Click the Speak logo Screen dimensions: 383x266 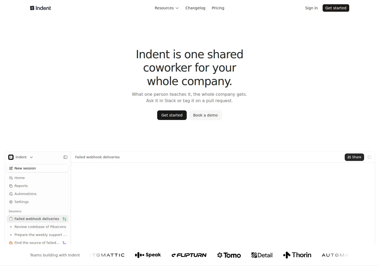point(148,255)
